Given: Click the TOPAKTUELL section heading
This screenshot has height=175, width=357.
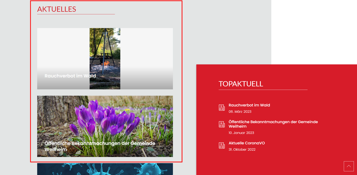Looking at the screenshot, I should (x=241, y=84).
